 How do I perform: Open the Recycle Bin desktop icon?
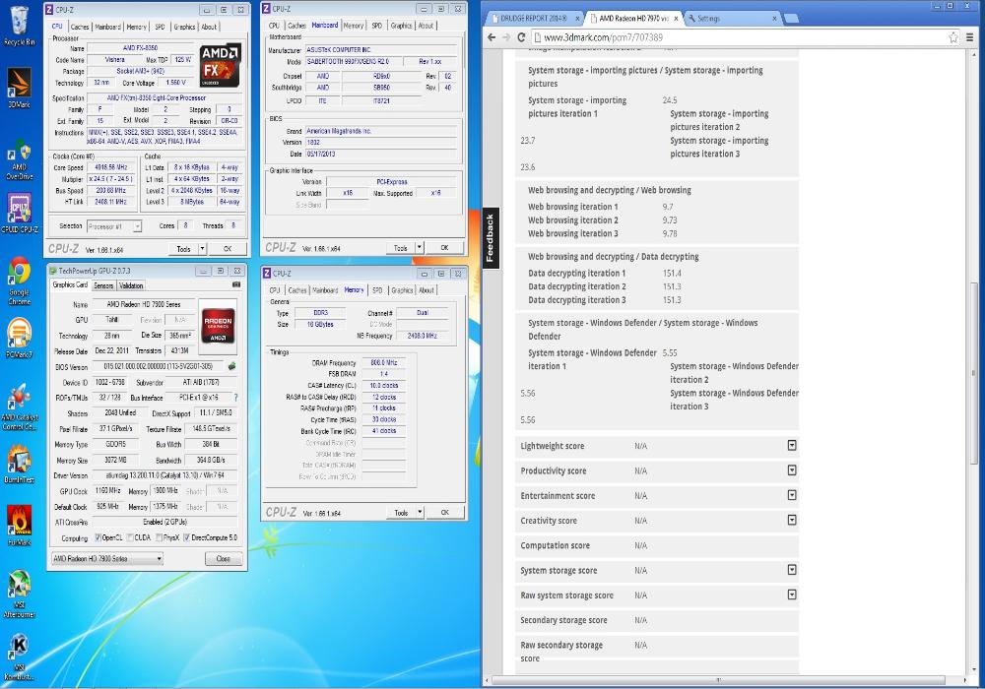[19, 26]
